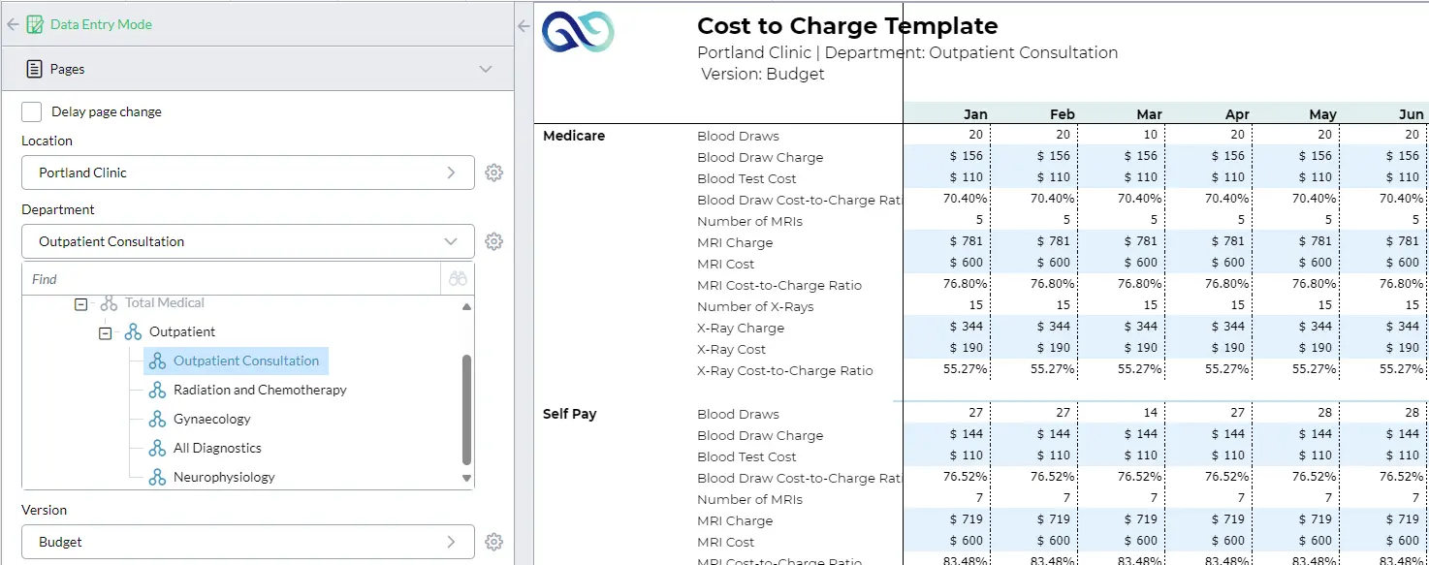Collapse the Total Medical tree node

pos(81,303)
